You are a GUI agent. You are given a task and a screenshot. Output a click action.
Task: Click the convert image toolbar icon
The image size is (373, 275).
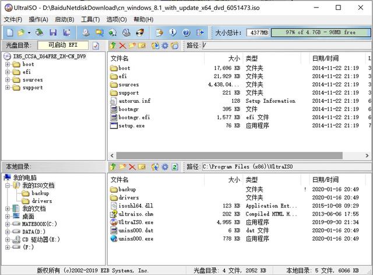(x=112, y=33)
